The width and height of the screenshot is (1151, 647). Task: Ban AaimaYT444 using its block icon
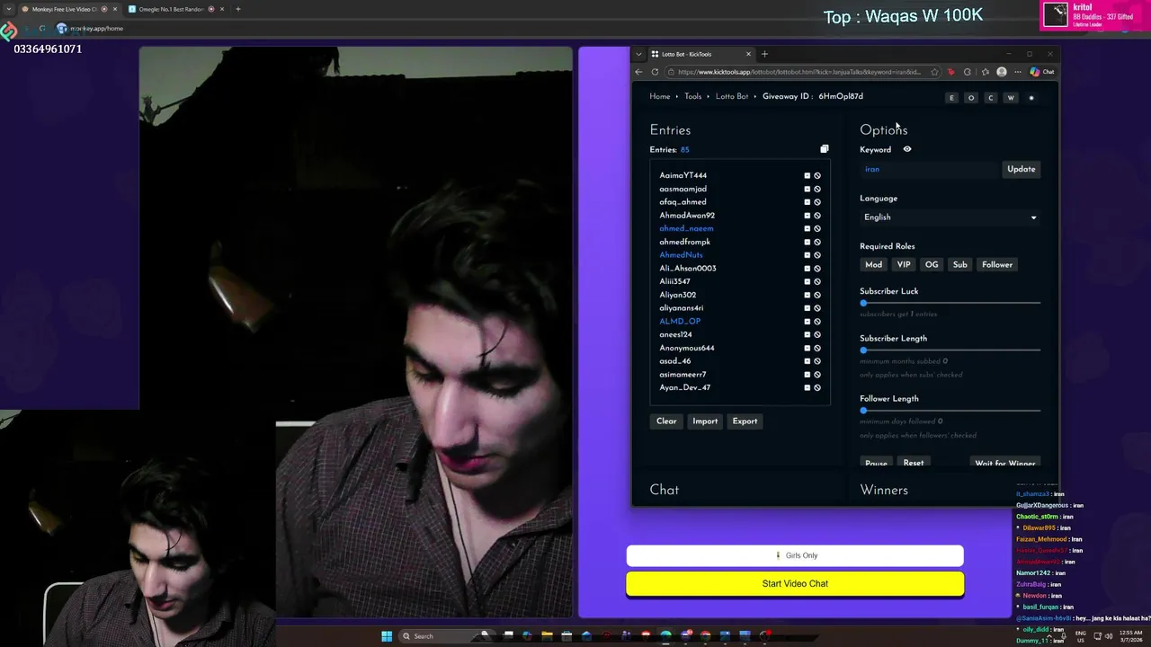pos(817,176)
